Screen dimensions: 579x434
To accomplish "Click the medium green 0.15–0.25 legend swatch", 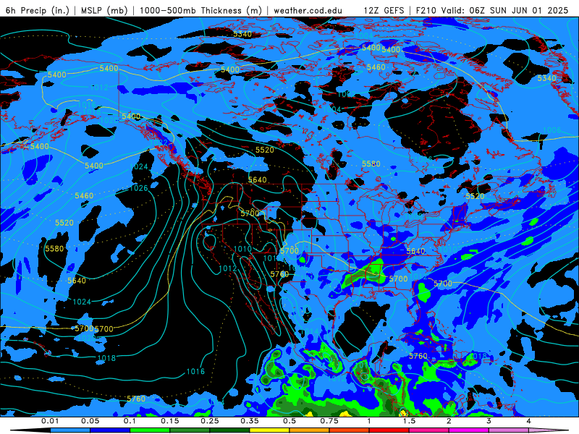I will pos(190,430).
